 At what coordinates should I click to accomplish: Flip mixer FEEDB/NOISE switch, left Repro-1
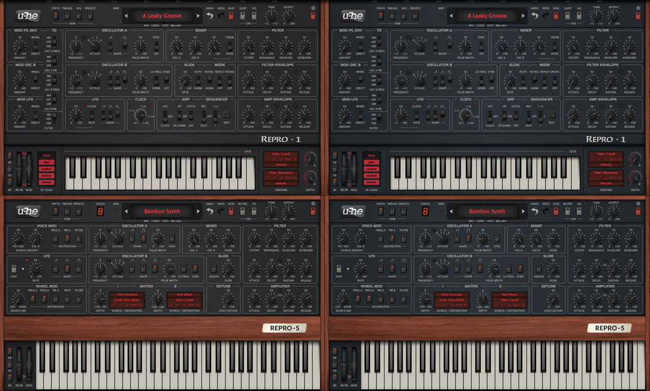[x=230, y=45]
